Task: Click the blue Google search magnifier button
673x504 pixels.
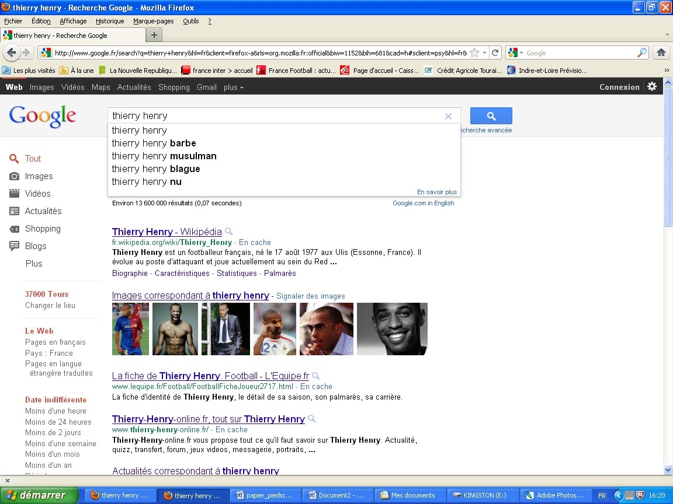Action: pos(491,116)
